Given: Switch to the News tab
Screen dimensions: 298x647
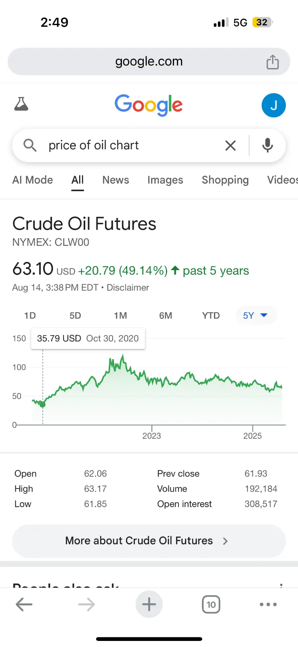Looking at the screenshot, I should coord(115,180).
